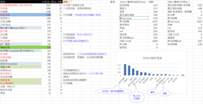Select 數位擴大機Integra DRX-3 cell
203x104 pixels.
pos(21,28)
